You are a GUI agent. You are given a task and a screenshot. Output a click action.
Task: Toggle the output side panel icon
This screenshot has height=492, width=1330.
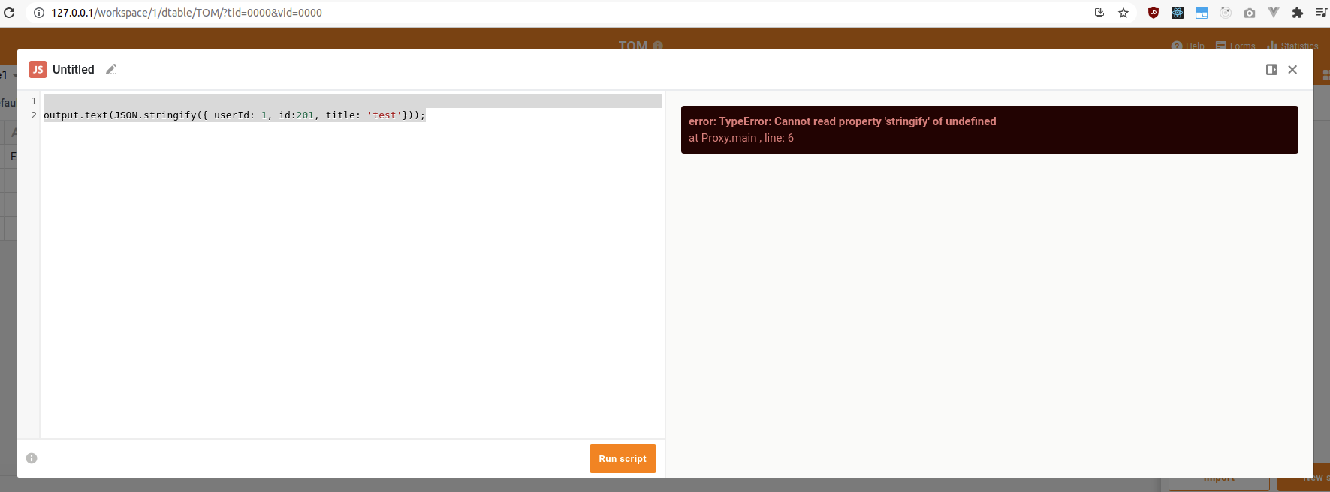[1271, 70]
